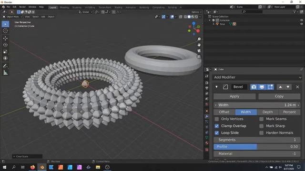The width and height of the screenshot is (305, 171).
Task: Toggle Bevel modifier render camera button
Action: point(254,87)
